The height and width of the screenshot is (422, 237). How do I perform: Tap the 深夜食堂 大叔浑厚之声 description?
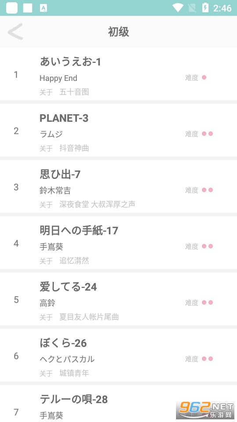(x=97, y=204)
